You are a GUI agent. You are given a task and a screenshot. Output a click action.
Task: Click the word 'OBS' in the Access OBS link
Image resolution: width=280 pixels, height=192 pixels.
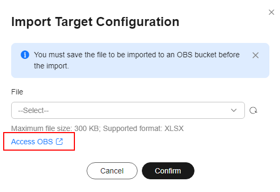(x=45, y=142)
